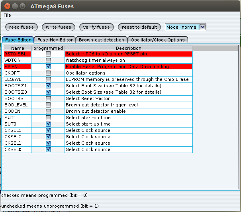Check the BODLEVEL programmed checkbox
The width and height of the screenshot is (241, 212).
click(48, 105)
